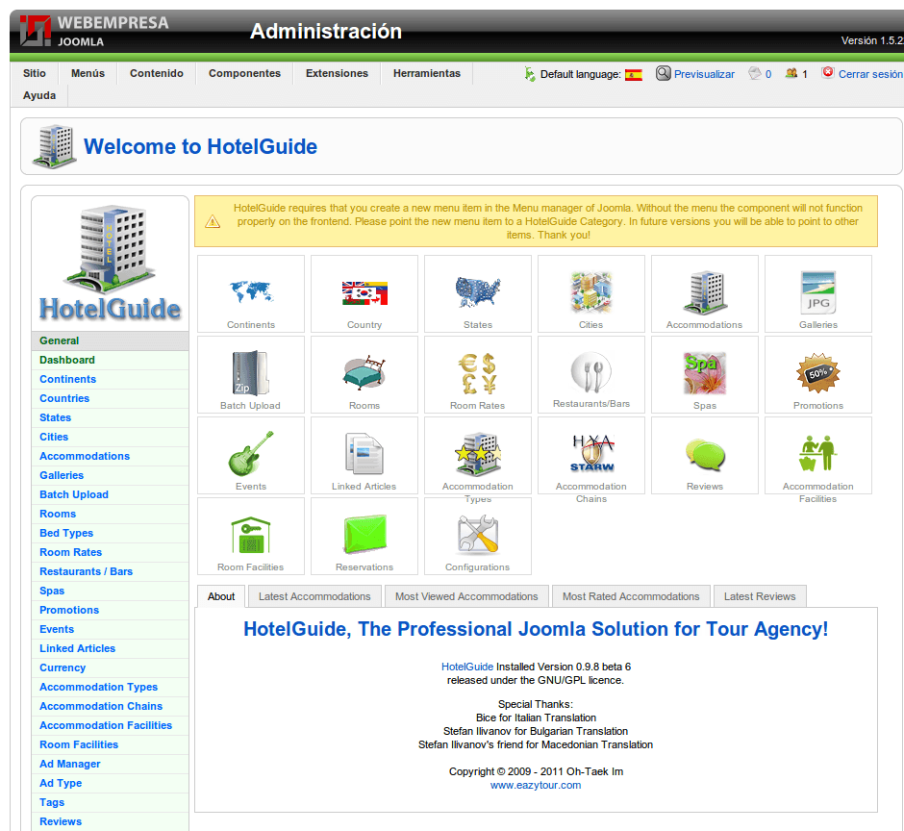This screenshot has height=831, width=904.
Task: Open the Componentes menu
Action: click(x=244, y=73)
